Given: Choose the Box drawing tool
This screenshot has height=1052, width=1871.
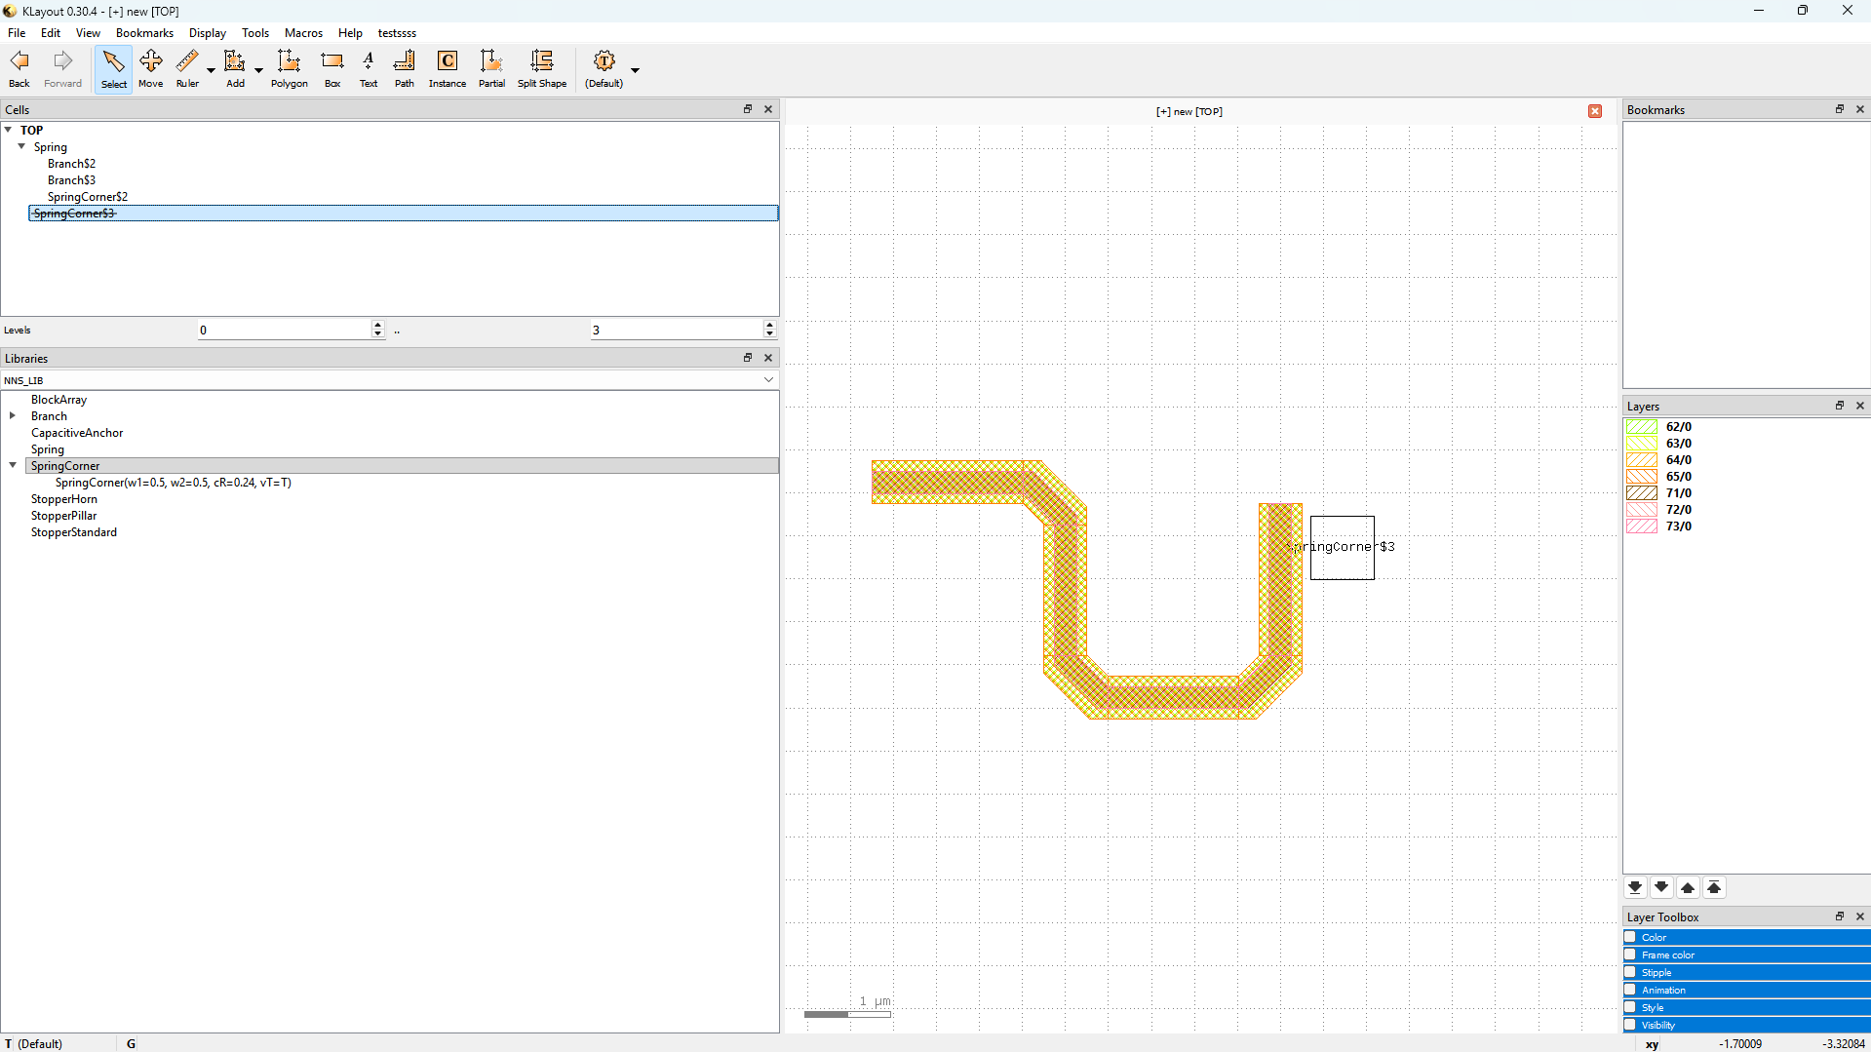Looking at the screenshot, I should 332,68.
